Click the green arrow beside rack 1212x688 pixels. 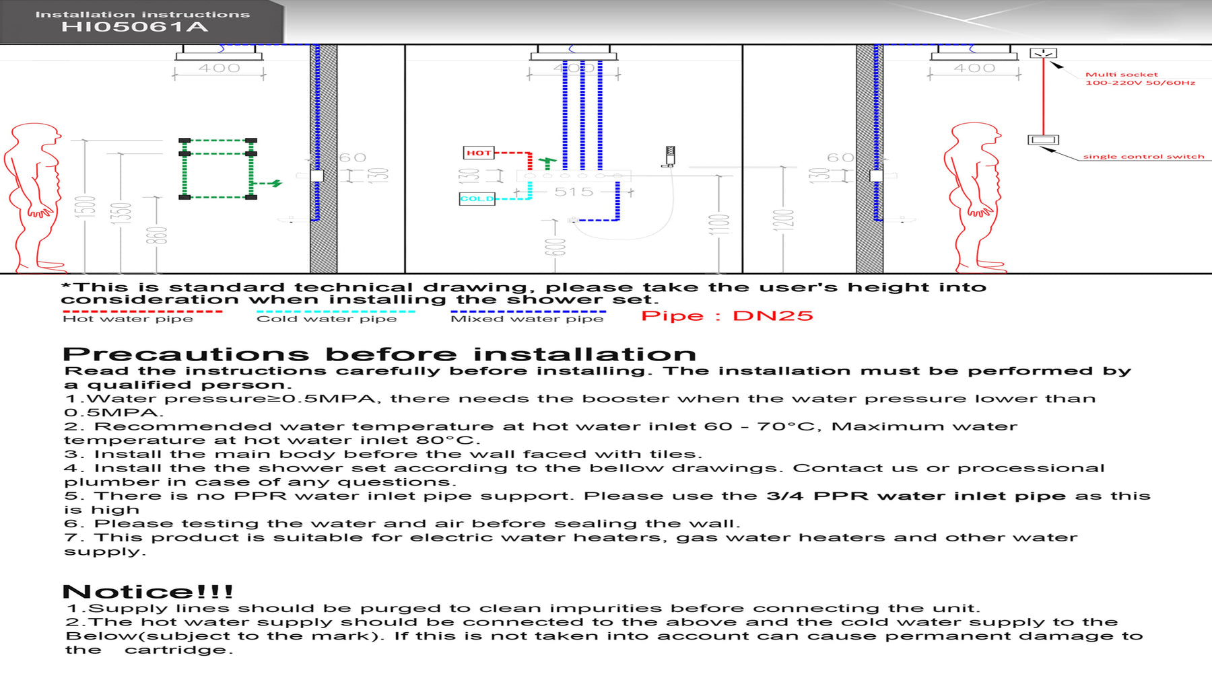275,182
